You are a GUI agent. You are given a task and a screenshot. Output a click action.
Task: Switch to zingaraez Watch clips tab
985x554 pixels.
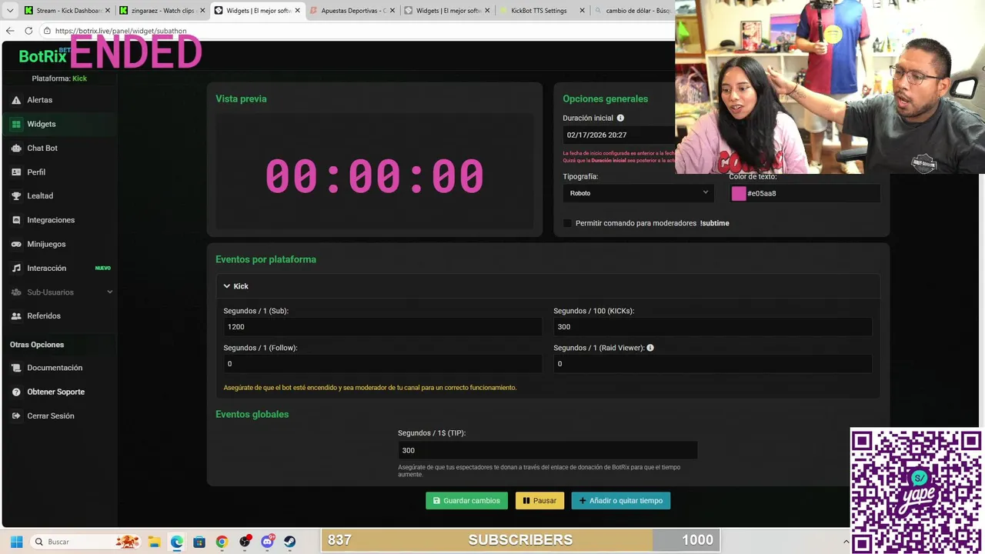pos(162,11)
